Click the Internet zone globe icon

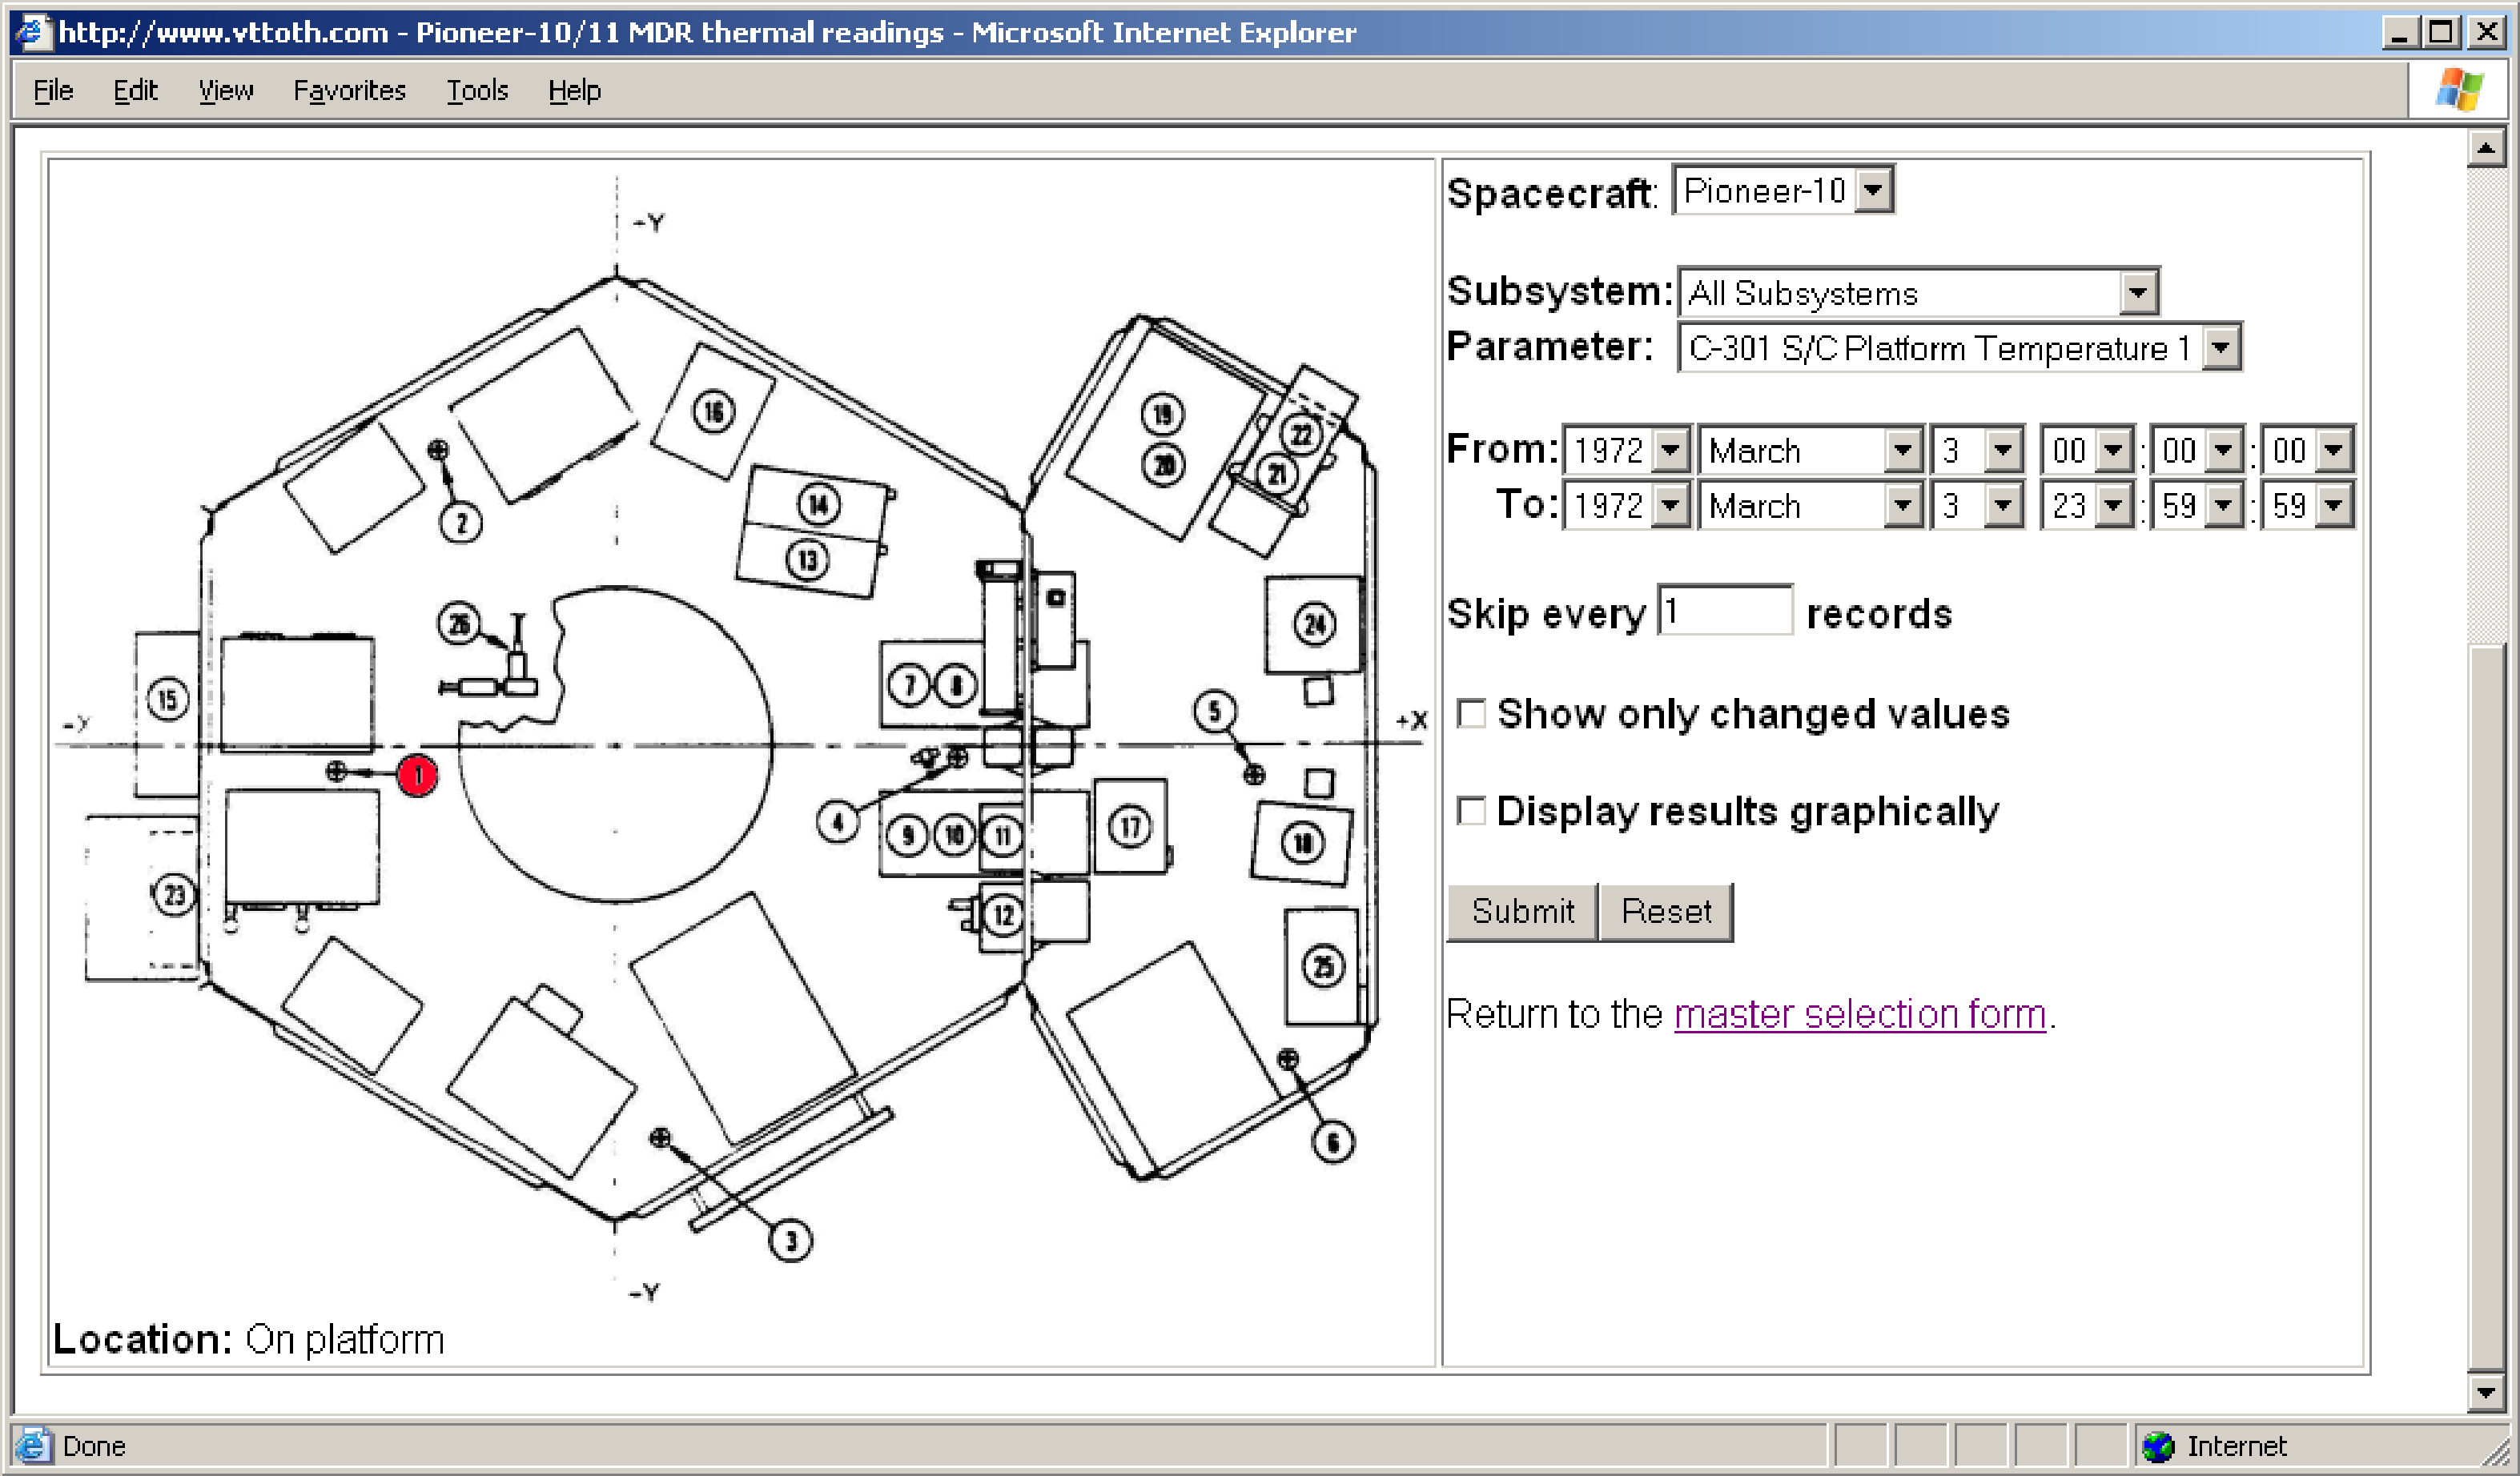click(2158, 1446)
